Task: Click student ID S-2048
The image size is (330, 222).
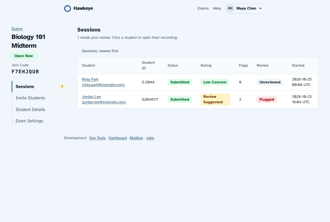Action: (x=148, y=82)
